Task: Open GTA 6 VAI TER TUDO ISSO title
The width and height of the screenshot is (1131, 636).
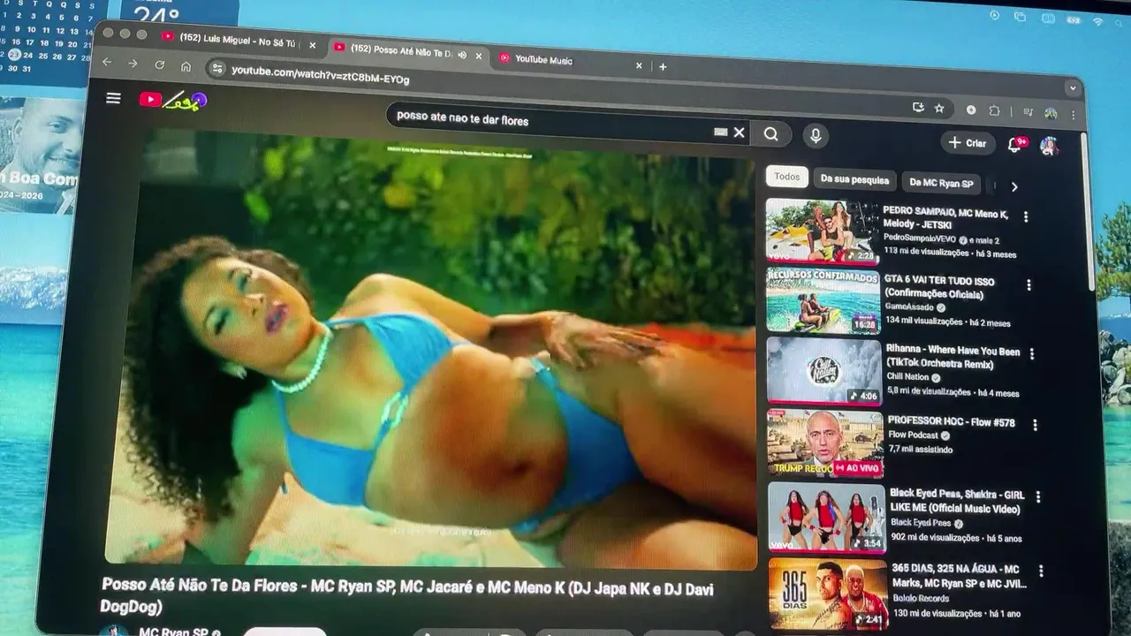Action: click(x=939, y=286)
